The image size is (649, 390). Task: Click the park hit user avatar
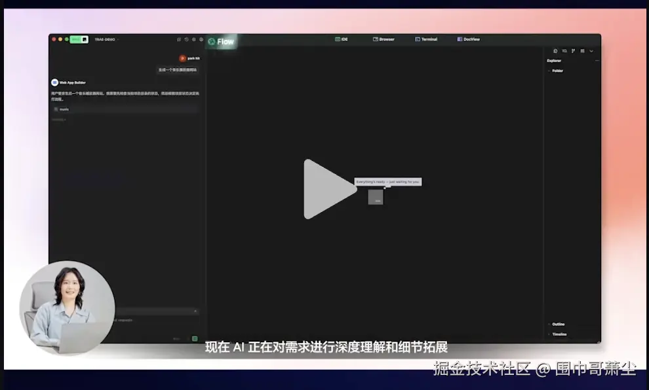[x=182, y=58]
